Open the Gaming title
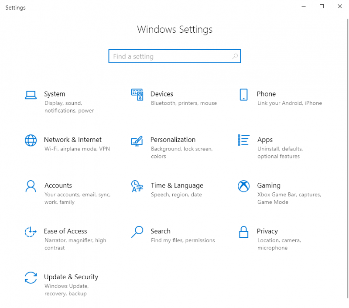Image resolution: width=349 pixels, height=308 pixels. point(269,185)
